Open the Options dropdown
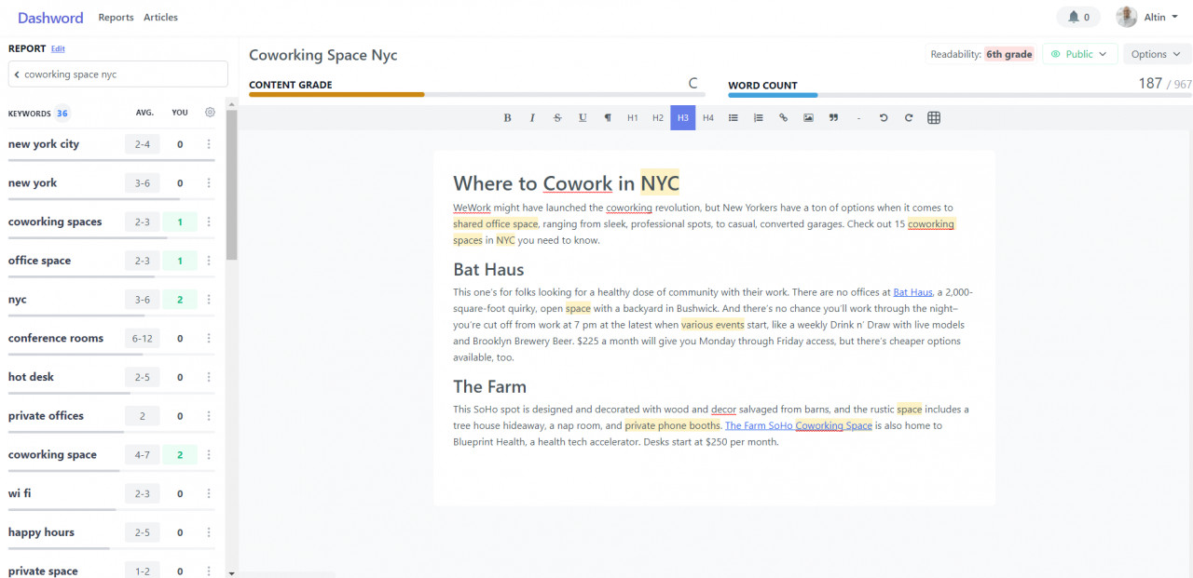The width and height of the screenshot is (1193, 578). coord(1157,54)
